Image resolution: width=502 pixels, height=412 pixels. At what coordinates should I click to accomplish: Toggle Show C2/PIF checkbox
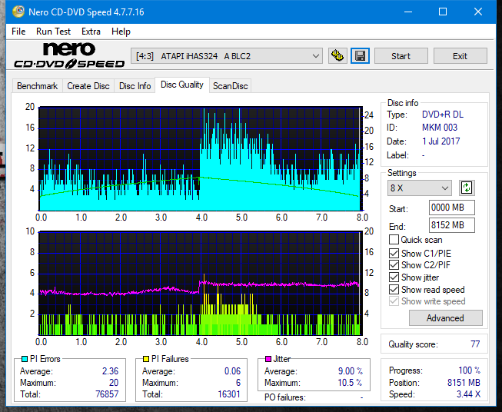(394, 265)
